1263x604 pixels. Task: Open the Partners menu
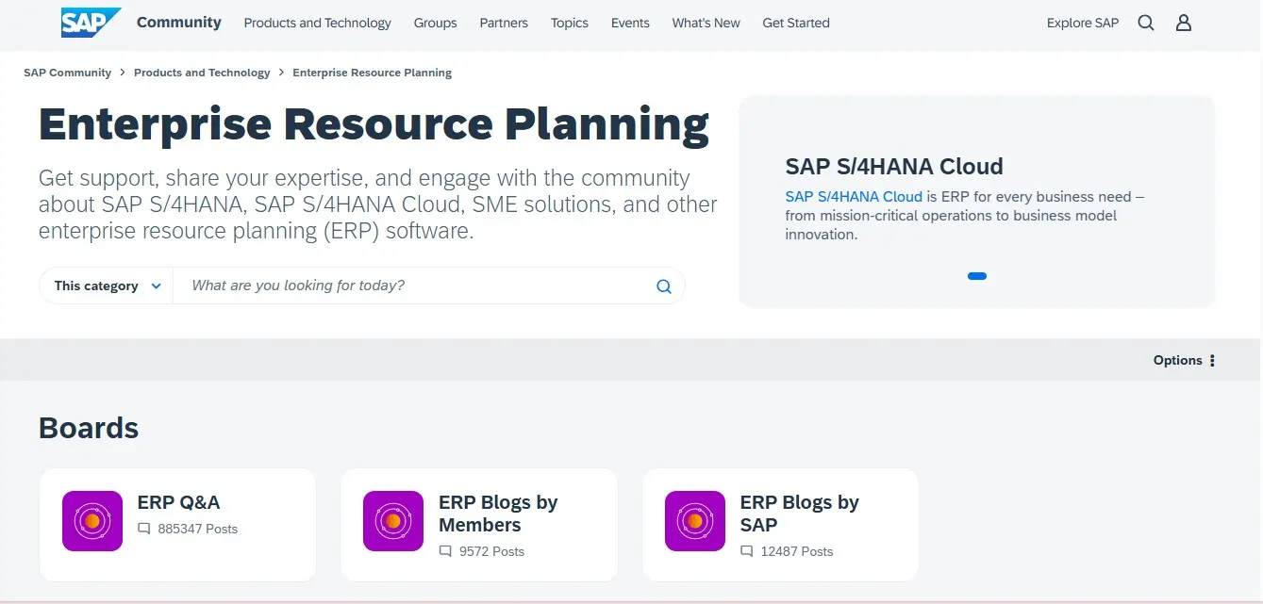(x=504, y=23)
